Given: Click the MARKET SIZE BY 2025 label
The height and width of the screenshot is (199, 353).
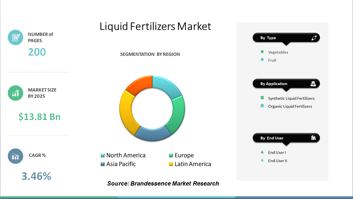Looking at the screenshot, I should coord(42,93).
